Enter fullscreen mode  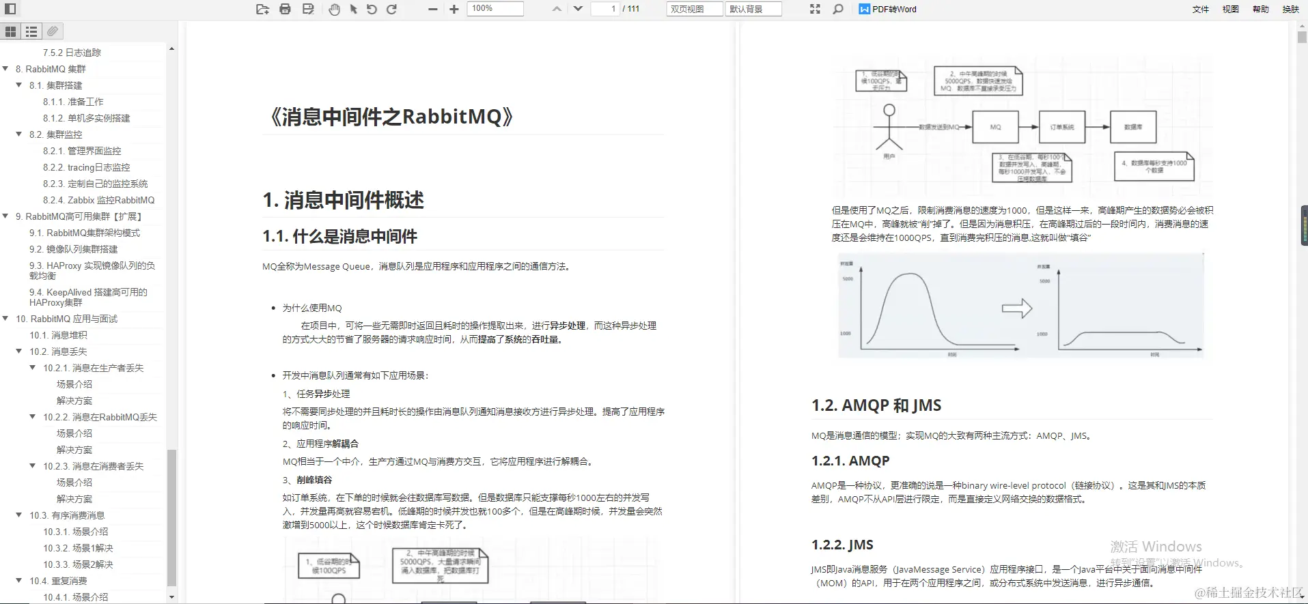815,9
